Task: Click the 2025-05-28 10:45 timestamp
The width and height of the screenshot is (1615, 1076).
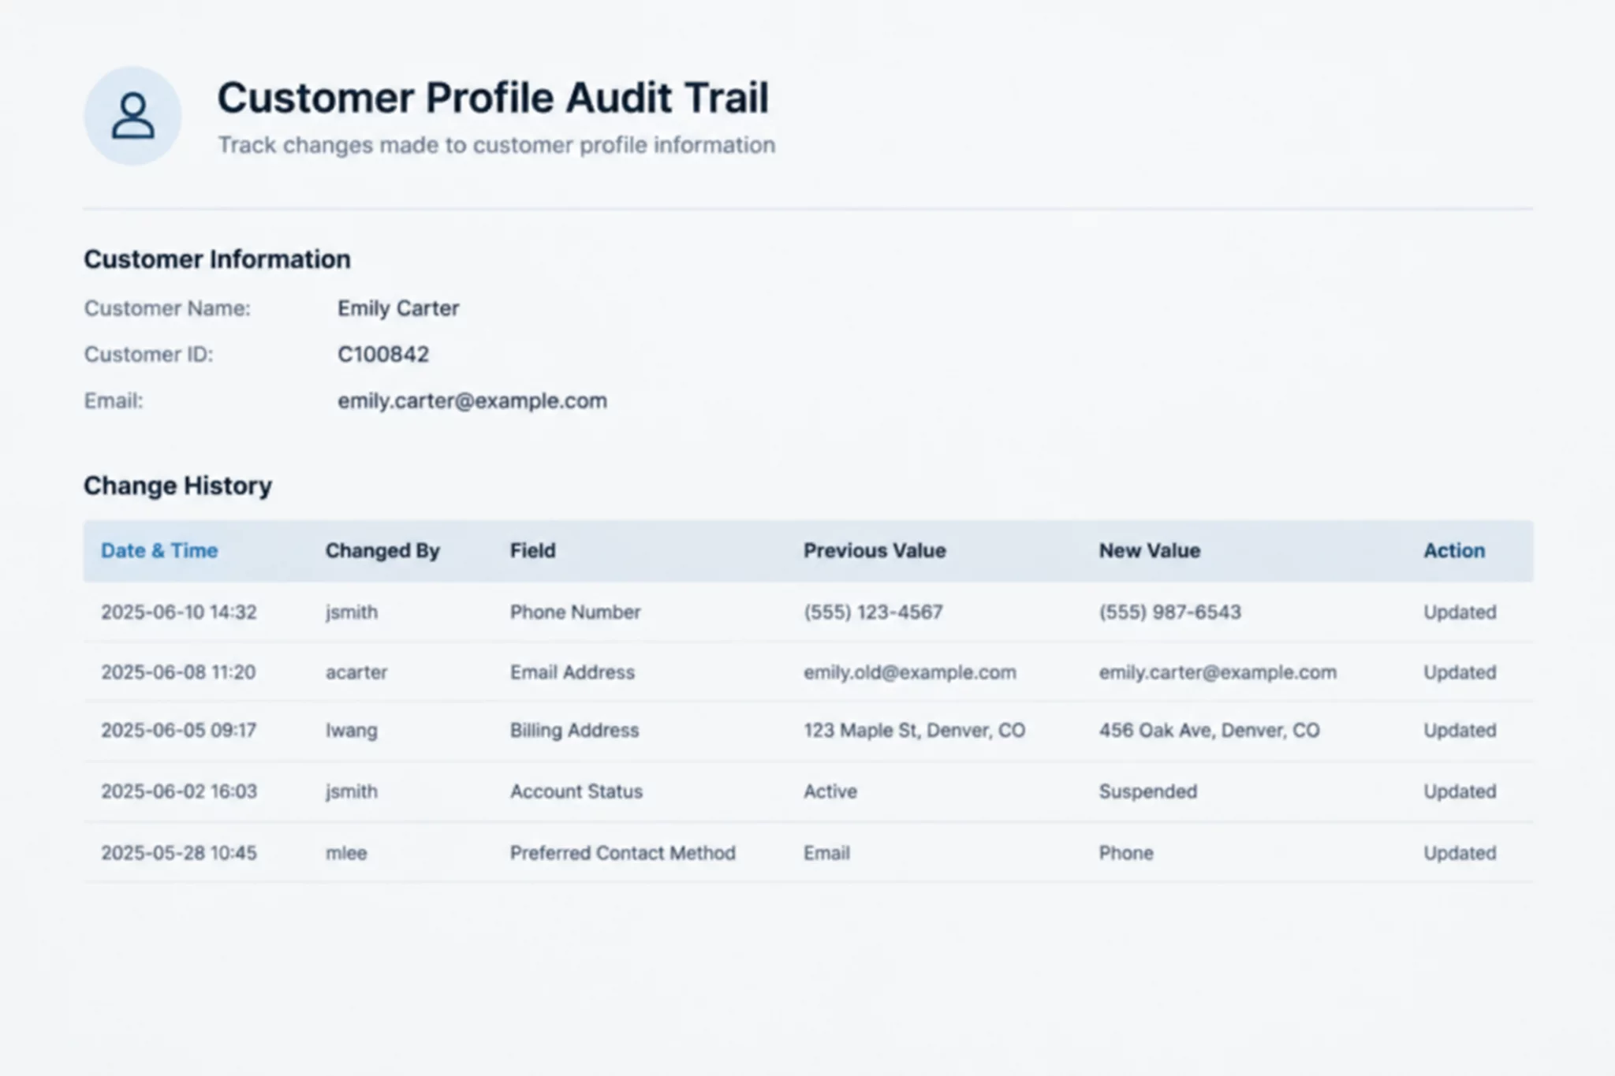Action: tap(179, 853)
